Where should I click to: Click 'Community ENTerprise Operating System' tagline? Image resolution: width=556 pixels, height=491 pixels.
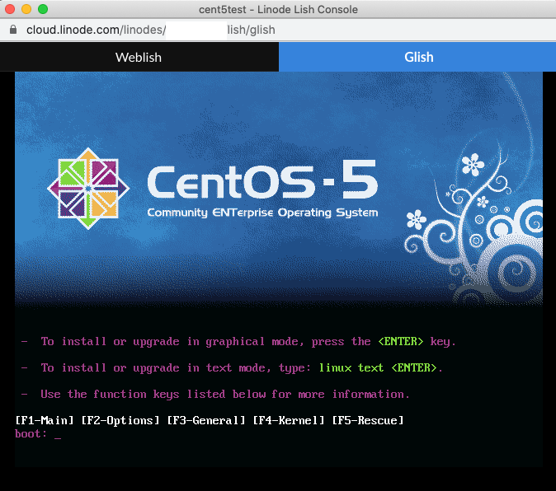pos(262,213)
